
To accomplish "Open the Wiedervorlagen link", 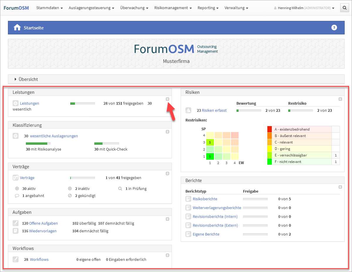I will pos(43,231).
